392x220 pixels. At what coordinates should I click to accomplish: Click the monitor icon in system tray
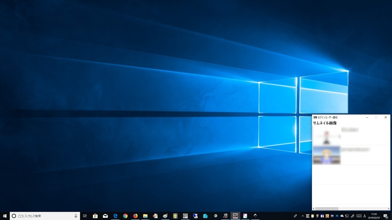pyautogui.click(x=332, y=216)
